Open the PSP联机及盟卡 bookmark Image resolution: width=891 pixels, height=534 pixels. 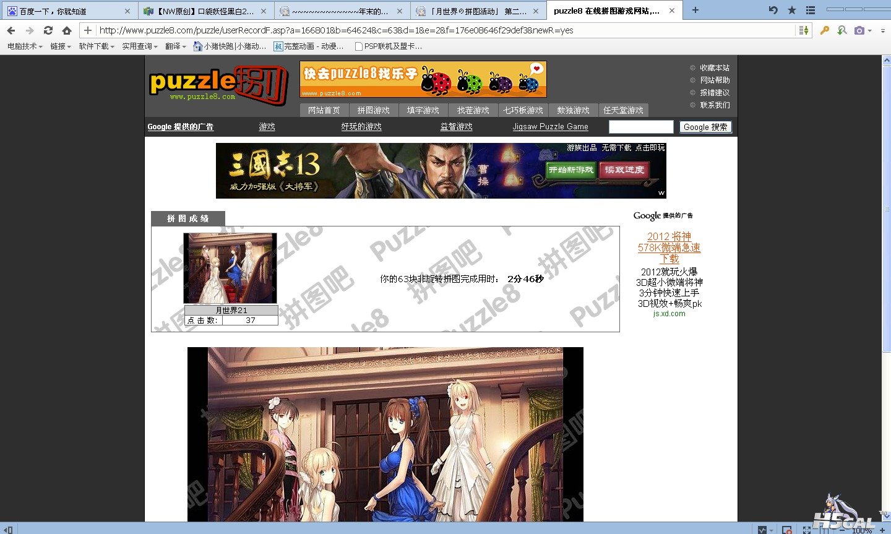coord(389,46)
